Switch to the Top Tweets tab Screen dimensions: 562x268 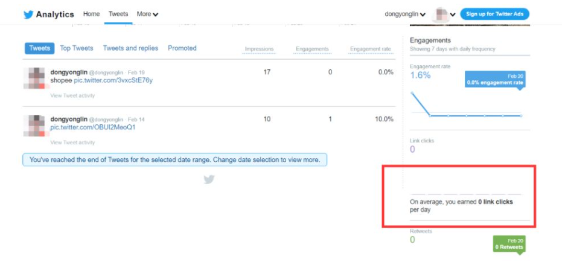[x=76, y=48]
